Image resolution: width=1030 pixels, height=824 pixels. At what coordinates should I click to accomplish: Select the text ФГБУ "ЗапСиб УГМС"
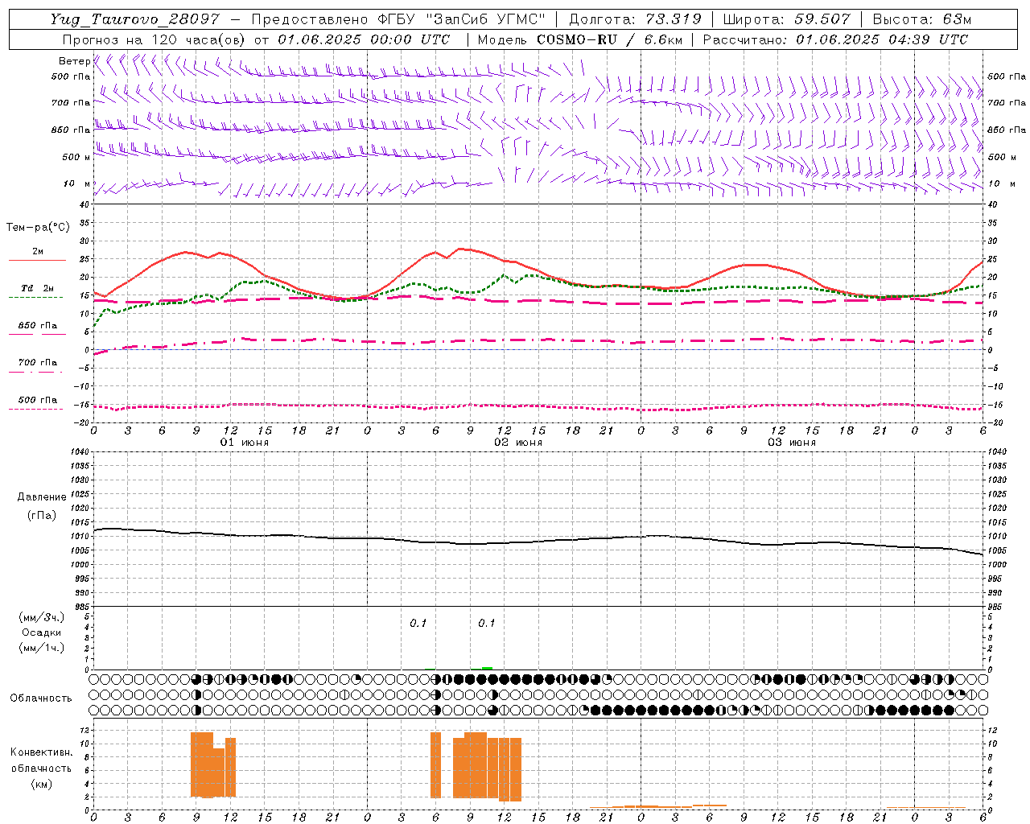(462, 19)
